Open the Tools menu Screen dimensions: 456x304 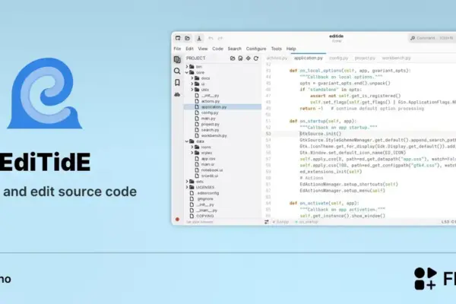[277, 49]
